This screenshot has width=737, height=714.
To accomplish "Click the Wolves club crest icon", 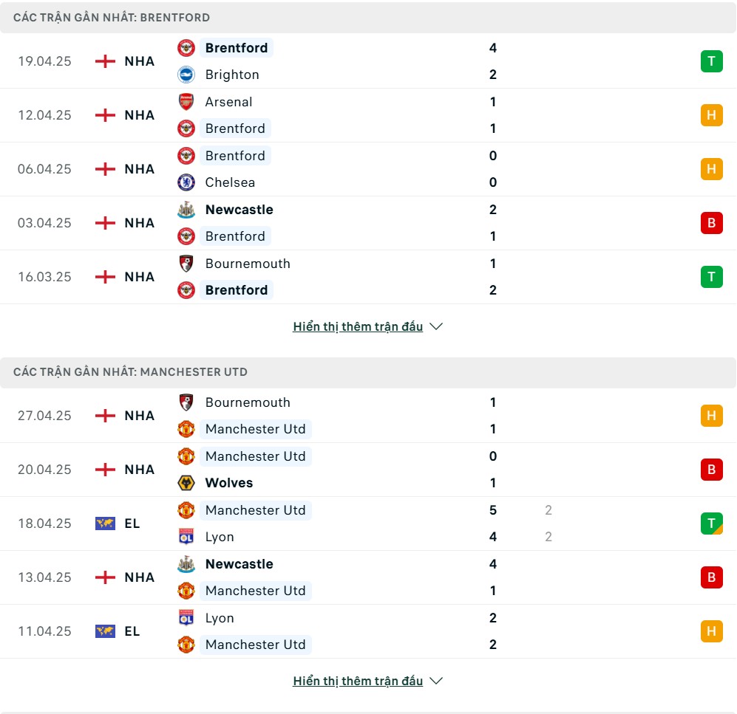I will pos(186,483).
